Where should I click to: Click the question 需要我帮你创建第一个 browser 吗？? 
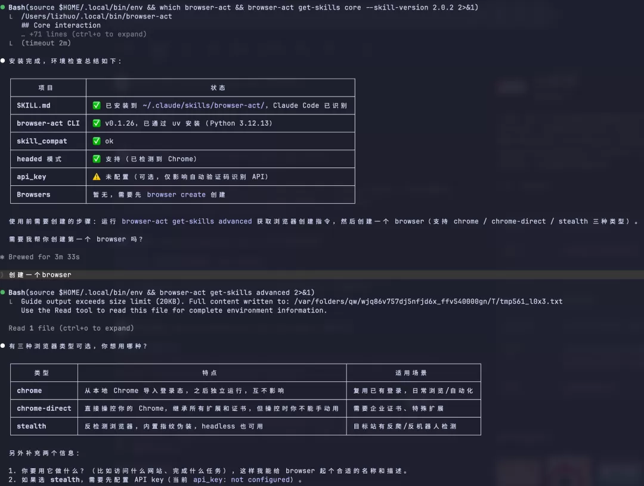[76, 239]
